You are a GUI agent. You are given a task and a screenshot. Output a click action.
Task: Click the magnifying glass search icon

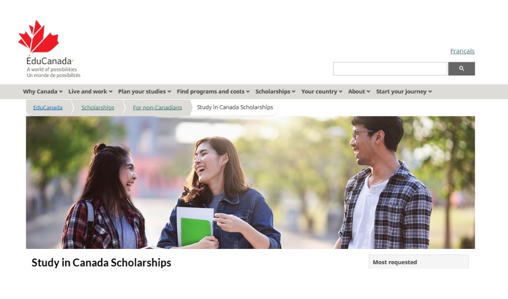(x=461, y=69)
